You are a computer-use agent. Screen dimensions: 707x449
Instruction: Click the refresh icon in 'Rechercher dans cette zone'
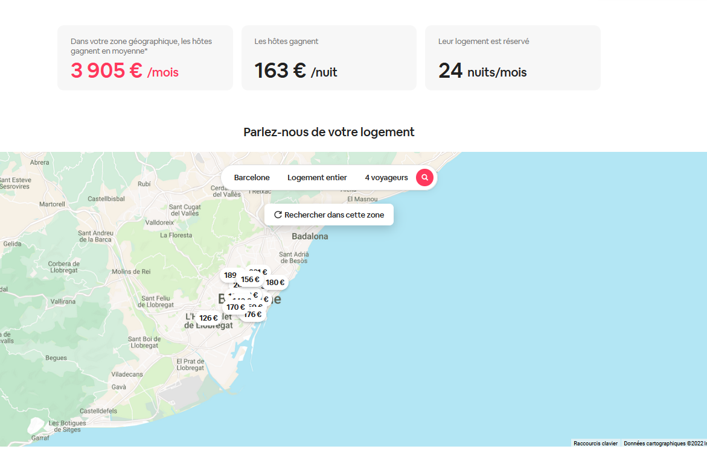[278, 215]
